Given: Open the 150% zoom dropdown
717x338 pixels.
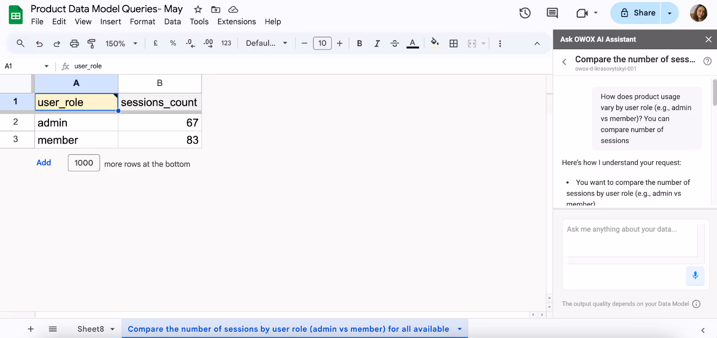Looking at the screenshot, I should [121, 43].
